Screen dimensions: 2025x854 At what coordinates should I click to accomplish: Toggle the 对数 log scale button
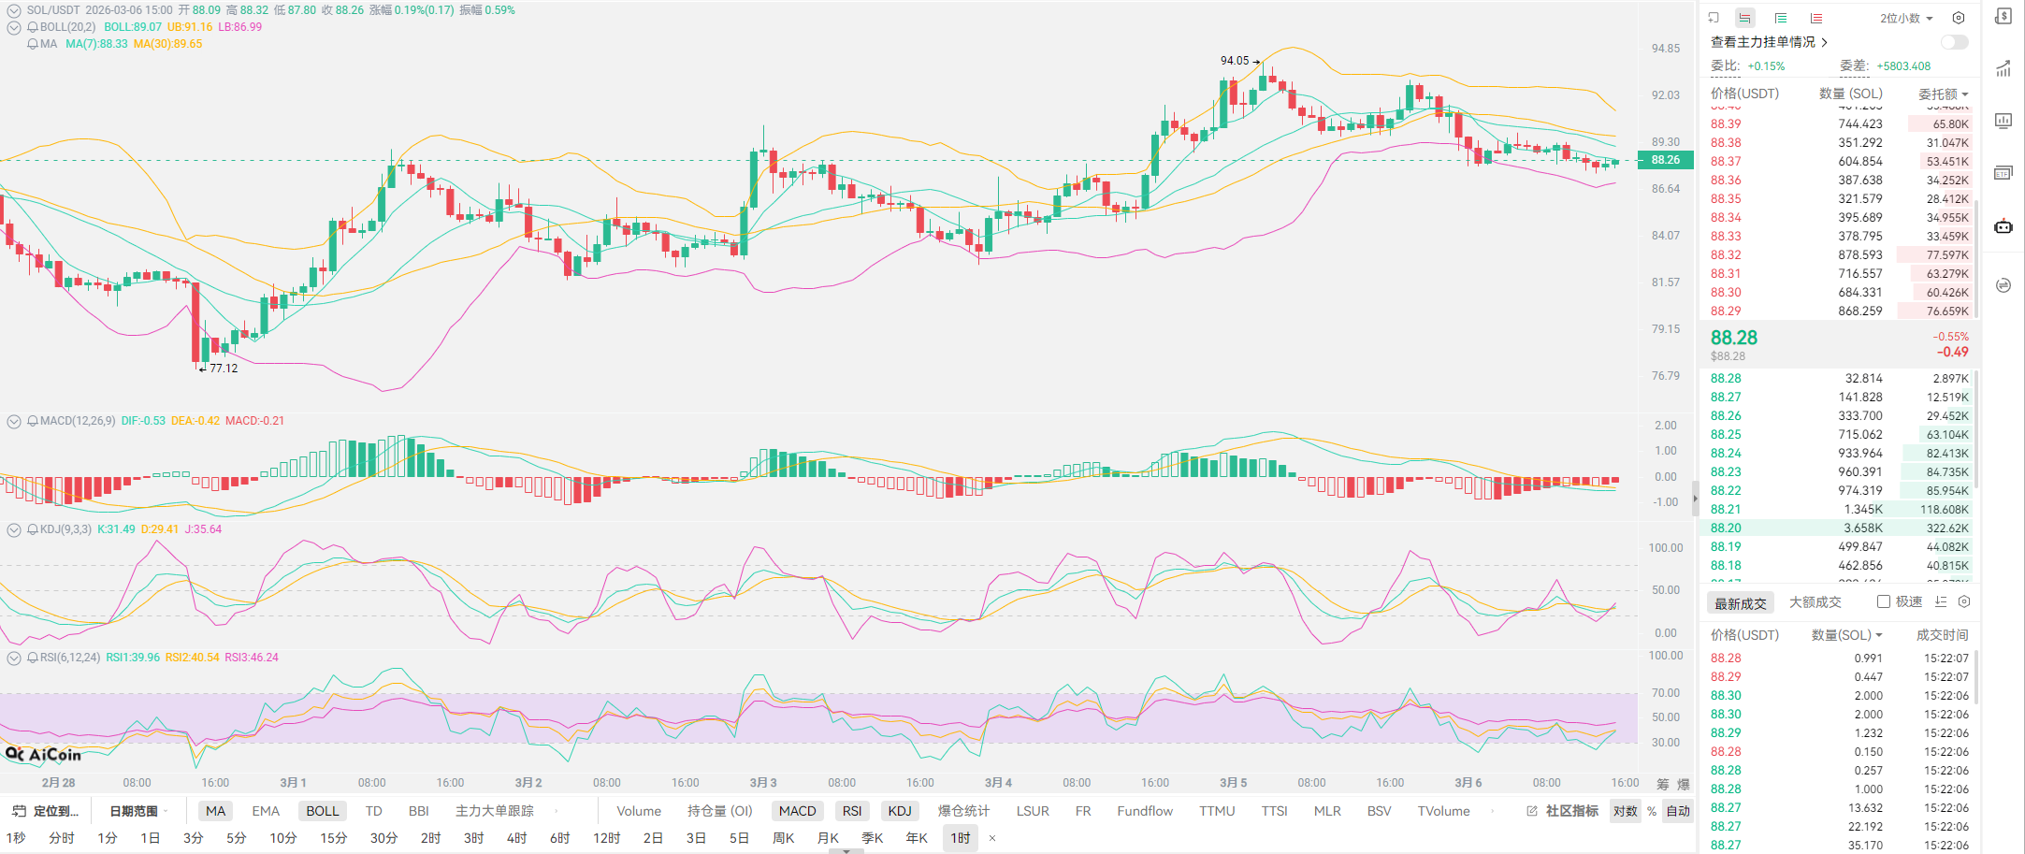point(1625,811)
